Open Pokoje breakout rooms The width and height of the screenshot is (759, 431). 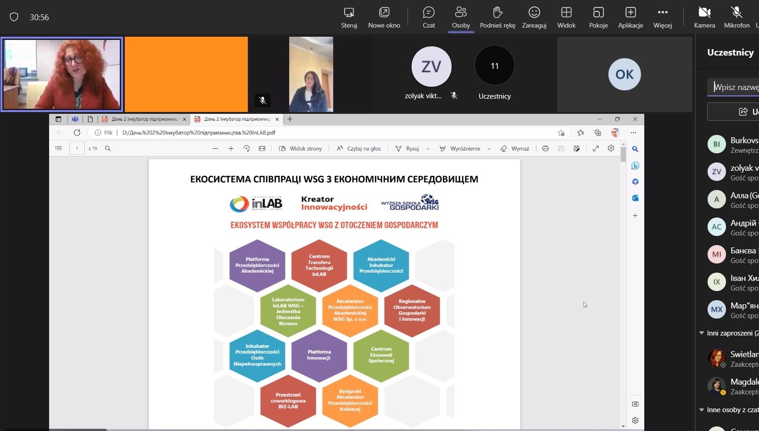coord(598,17)
